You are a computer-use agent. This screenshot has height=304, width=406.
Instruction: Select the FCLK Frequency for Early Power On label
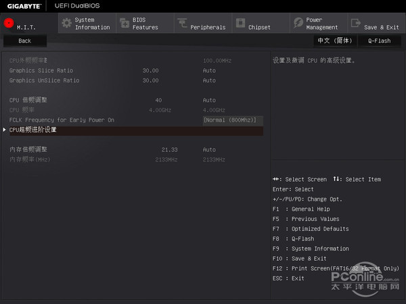pos(62,120)
